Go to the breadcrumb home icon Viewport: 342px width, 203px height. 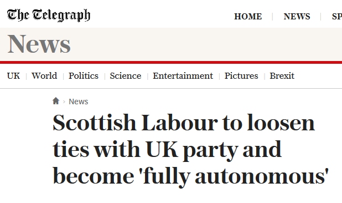56,101
